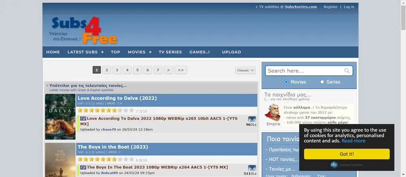This screenshot has width=406, height=177.
Task: Click Greek flag icon beside Boys In The Boat
Action: tap(83, 167)
